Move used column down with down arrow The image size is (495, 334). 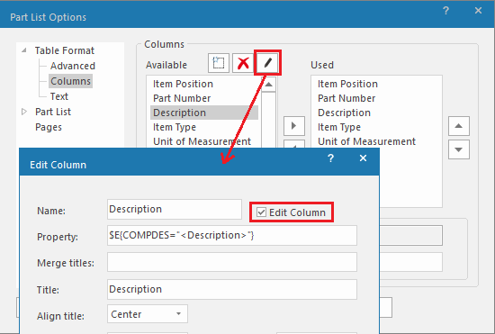tap(459, 149)
